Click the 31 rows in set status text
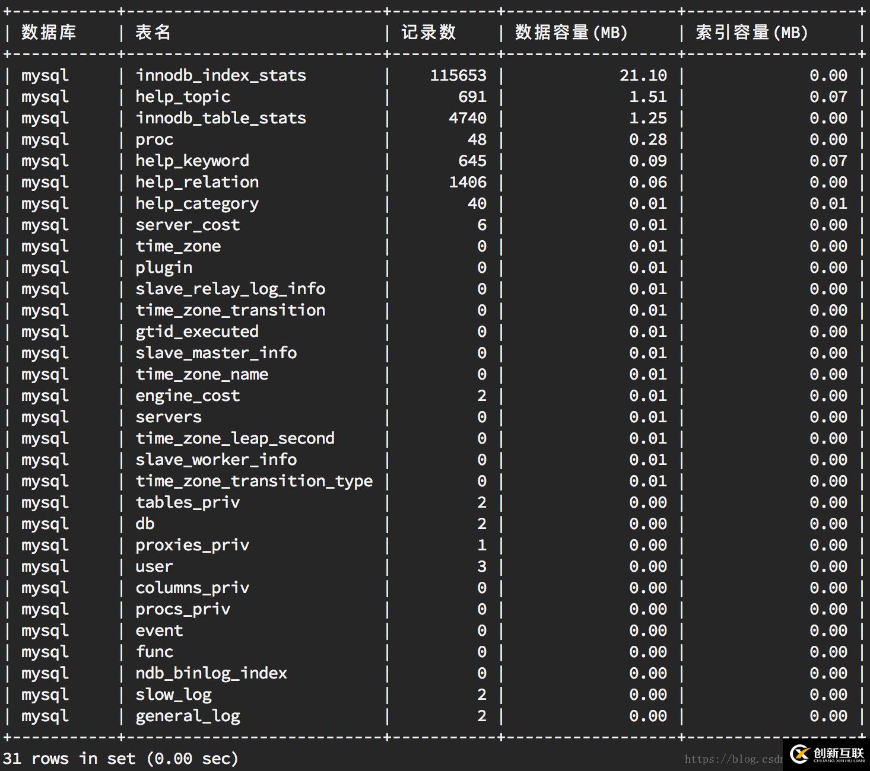Screen dimensions: 870x771 tap(120, 759)
